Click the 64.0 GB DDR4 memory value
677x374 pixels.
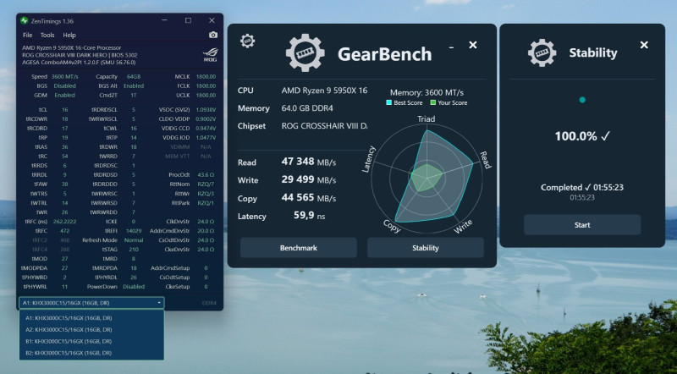pyautogui.click(x=307, y=108)
